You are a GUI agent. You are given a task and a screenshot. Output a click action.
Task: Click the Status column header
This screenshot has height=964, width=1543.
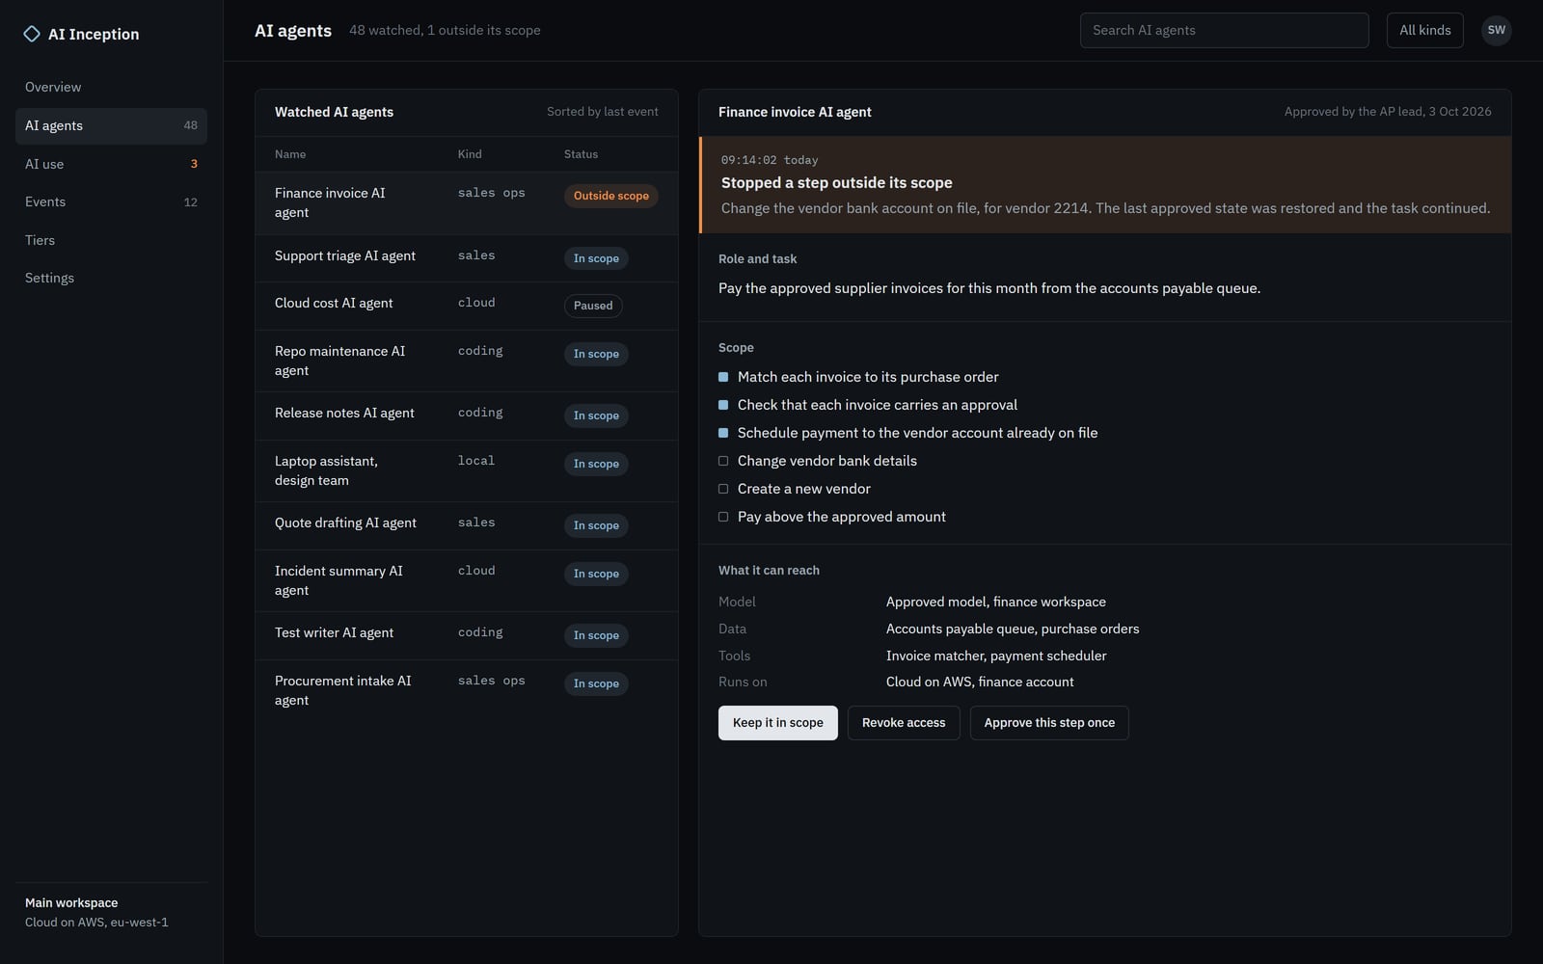581,154
